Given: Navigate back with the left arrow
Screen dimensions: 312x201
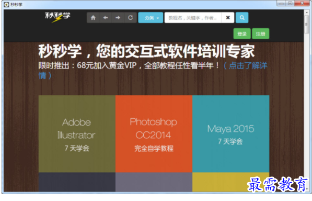Looking at the screenshot, I should [106, 18].
